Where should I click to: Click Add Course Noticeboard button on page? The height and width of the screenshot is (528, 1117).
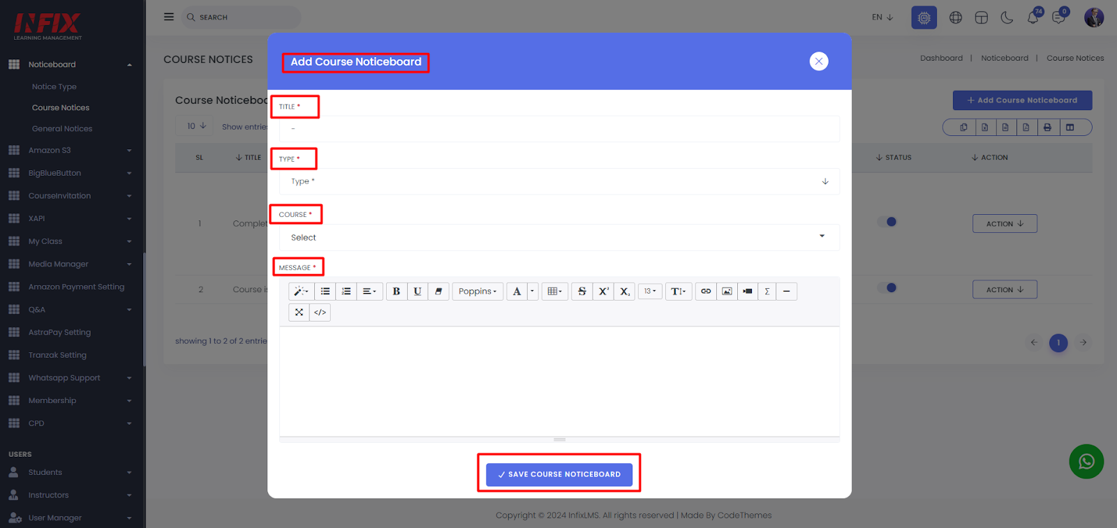(x=1022, y=100)
